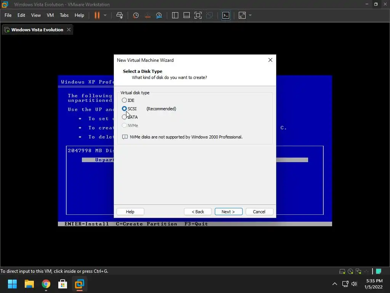Take a snapshot of this virtual machine

tap(136, 15)
